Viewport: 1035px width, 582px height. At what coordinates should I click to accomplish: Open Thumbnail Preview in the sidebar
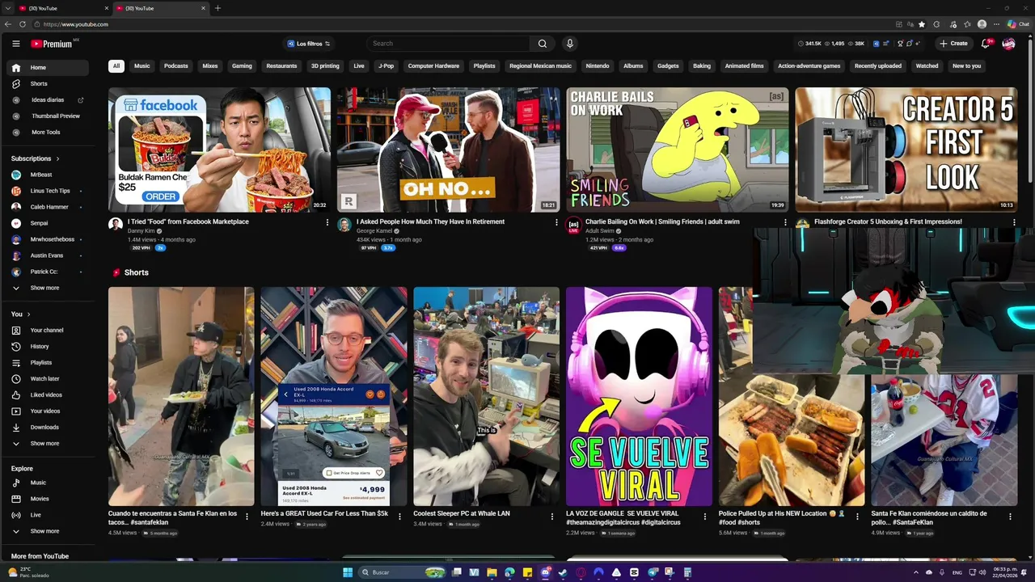pos(49,116)
